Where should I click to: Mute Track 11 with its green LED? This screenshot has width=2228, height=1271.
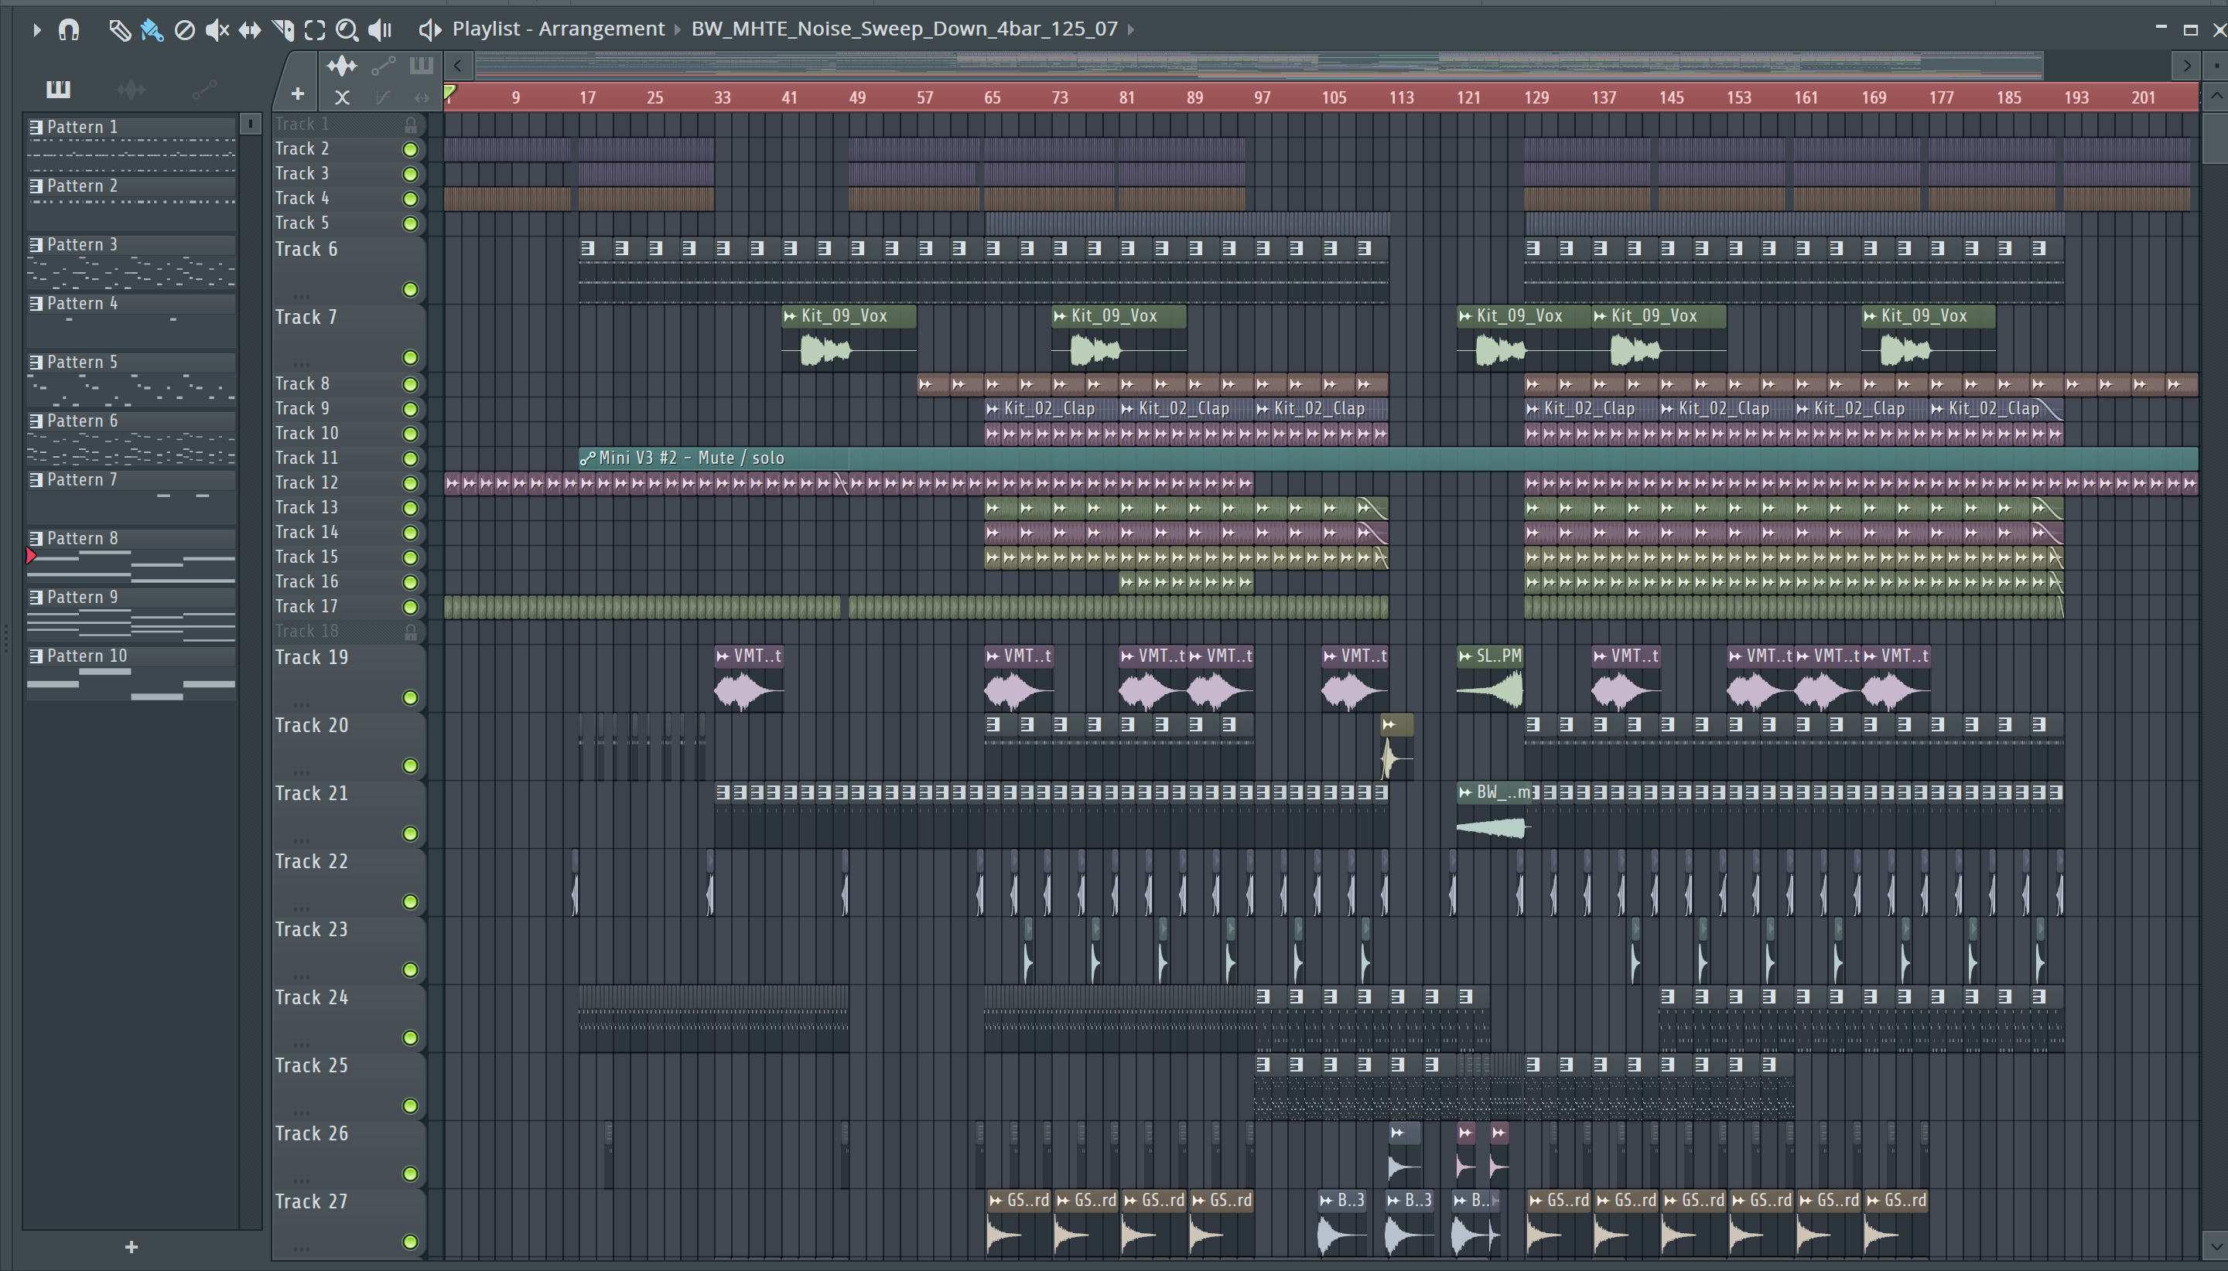pos(409,458)
